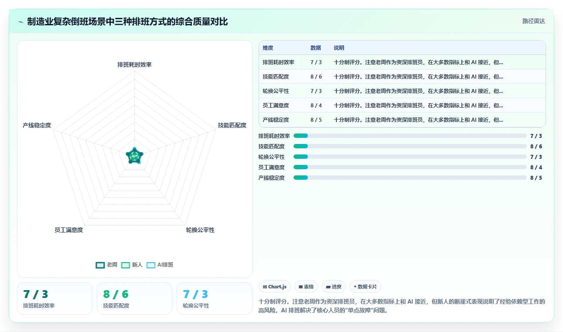This screenshot has height=332, width=563.
Task: Click the 进度 tag
Action: [x=334, y=287]
